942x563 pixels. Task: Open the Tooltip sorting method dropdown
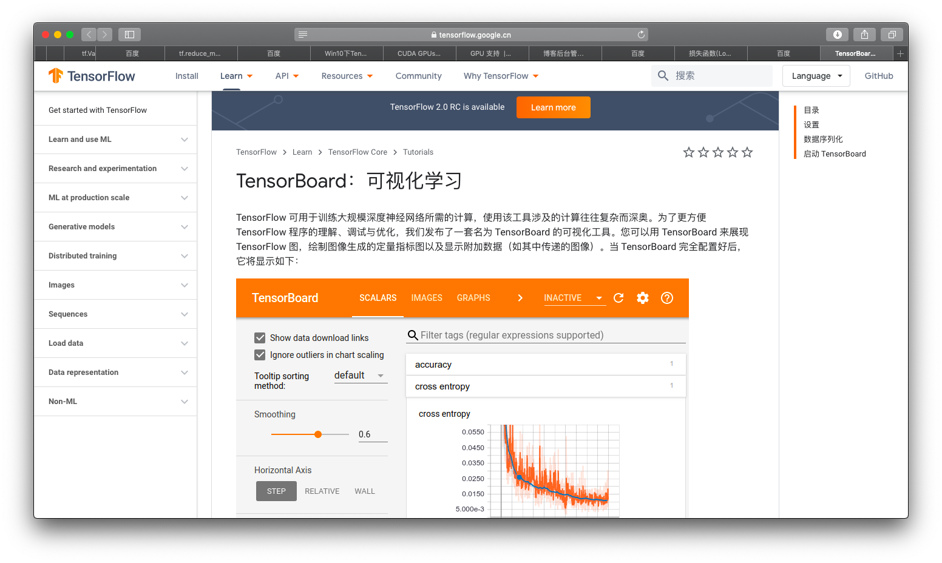pos(361,376)
